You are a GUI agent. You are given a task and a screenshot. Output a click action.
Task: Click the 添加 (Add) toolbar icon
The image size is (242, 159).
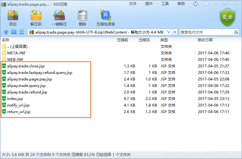[13, 15]
